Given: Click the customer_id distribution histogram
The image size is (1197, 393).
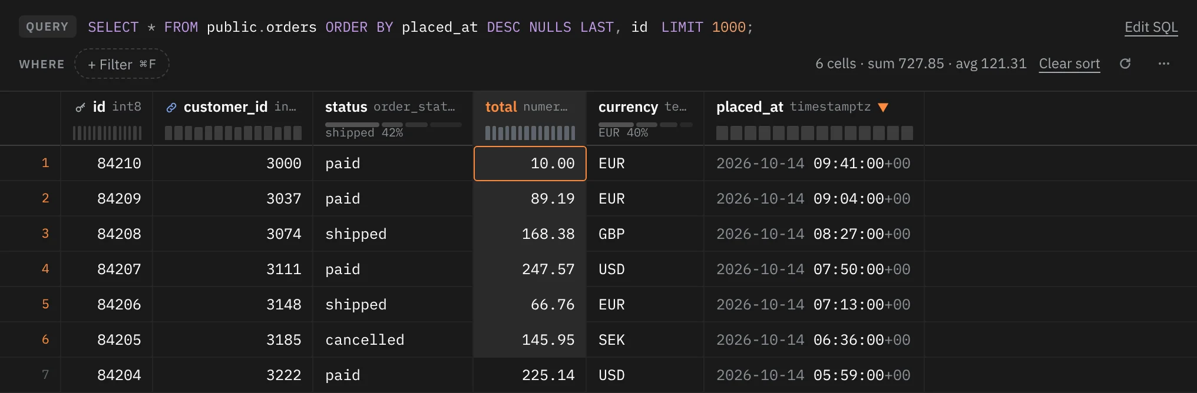Looking at the screenshot, I should tap(233, 133).
